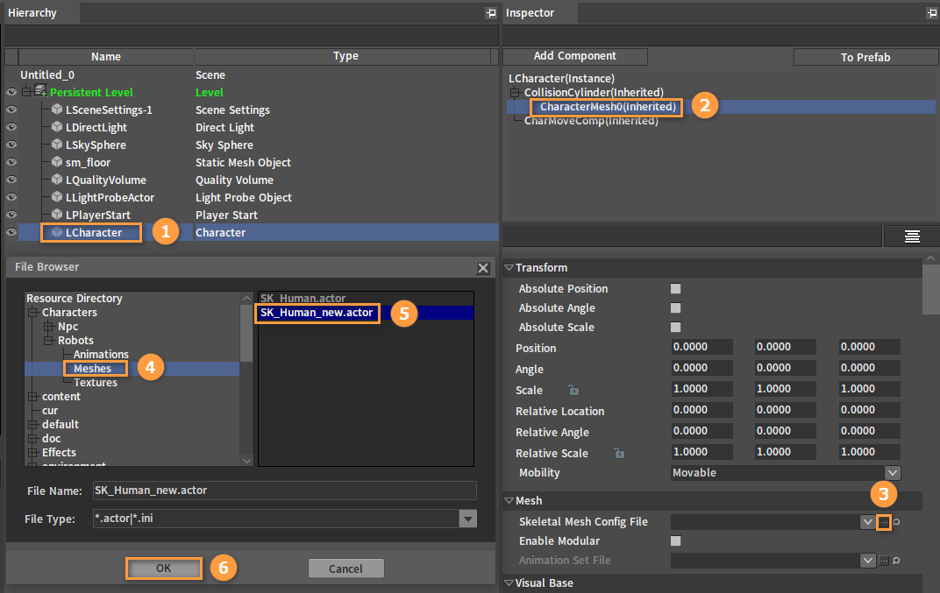Pin the Hierarchy panel
The height and width of the screenshot is (593, 940).
(x=490, y=12)
